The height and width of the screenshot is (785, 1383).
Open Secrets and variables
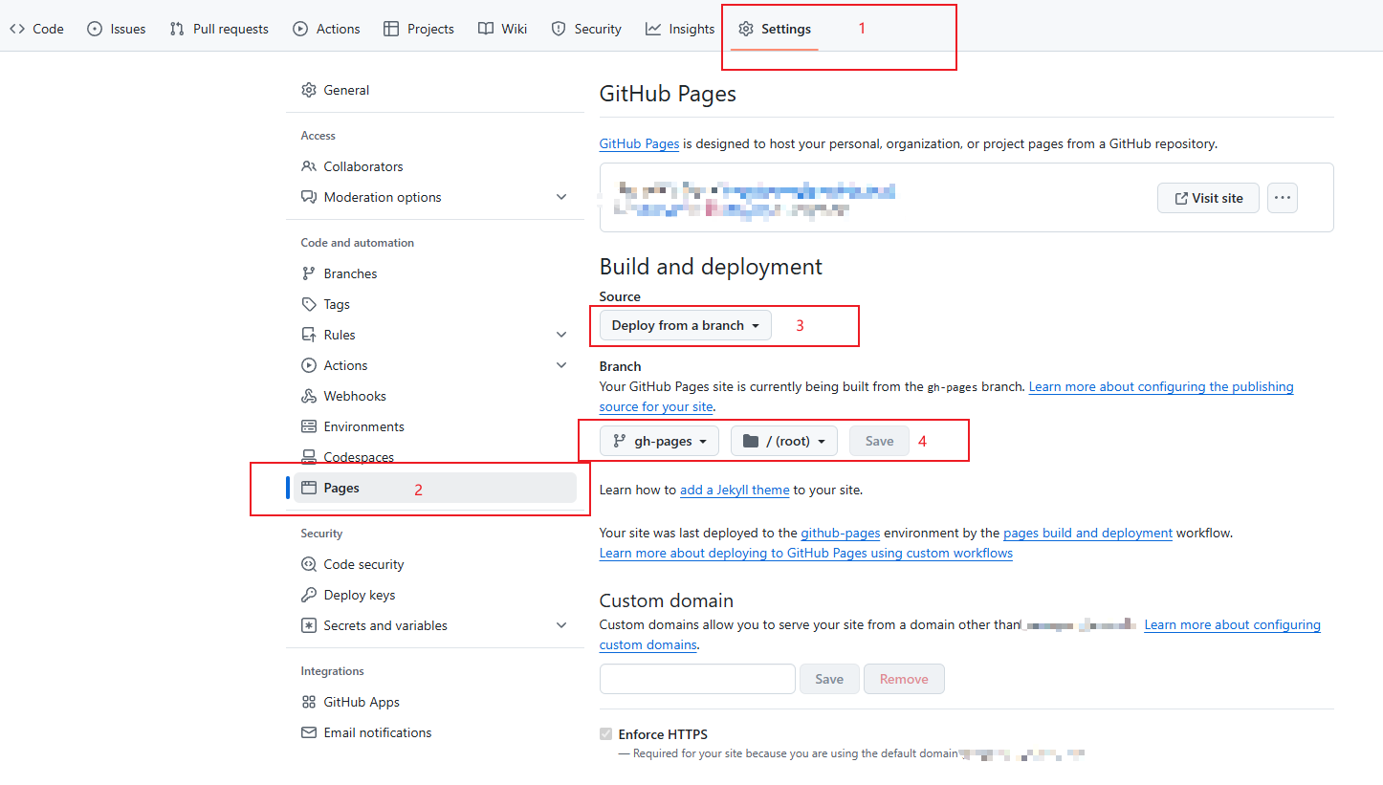pos(435,625)
